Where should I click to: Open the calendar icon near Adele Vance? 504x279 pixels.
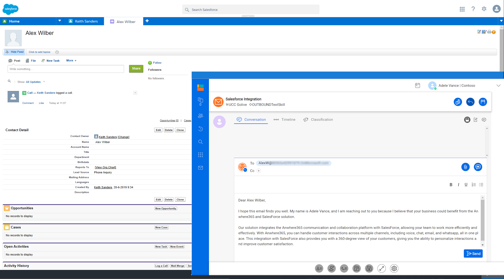point(417,85)
